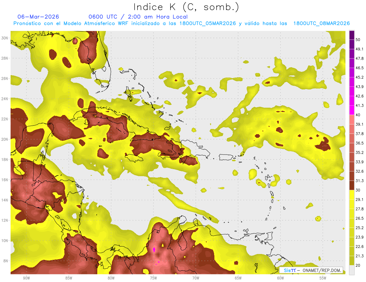
Task: Click the 80W longitude axis label
Action: [111, 278]
